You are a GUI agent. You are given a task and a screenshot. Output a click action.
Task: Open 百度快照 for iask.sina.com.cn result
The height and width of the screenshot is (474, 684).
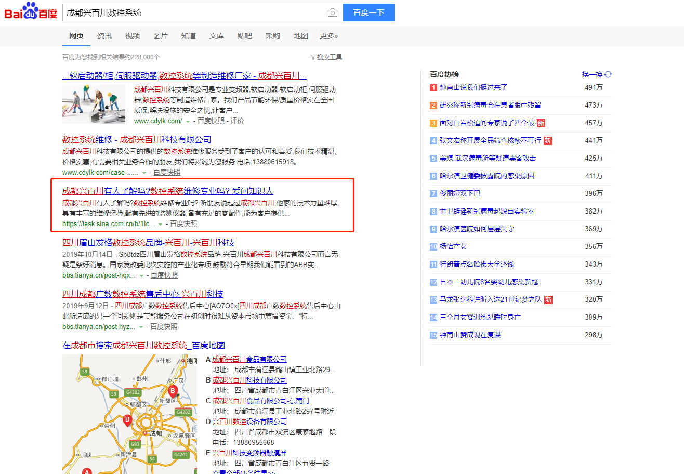(x=183, y=223)
